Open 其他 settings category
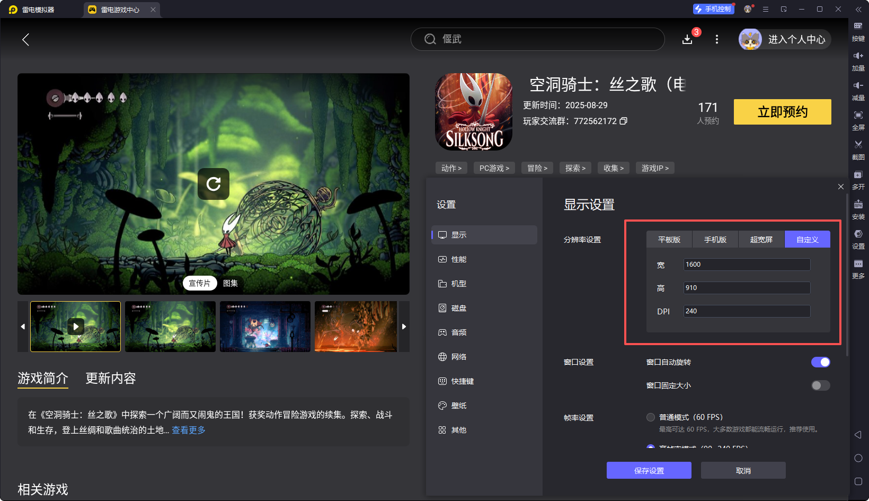This screenshot has width=869, height=501. (x=484, y=430)
